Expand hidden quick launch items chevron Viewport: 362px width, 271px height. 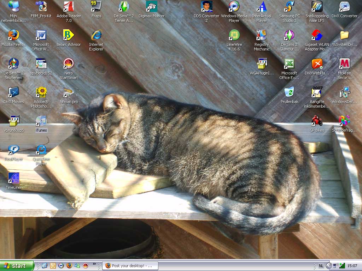pyautogui.click(x=94, y=264)
